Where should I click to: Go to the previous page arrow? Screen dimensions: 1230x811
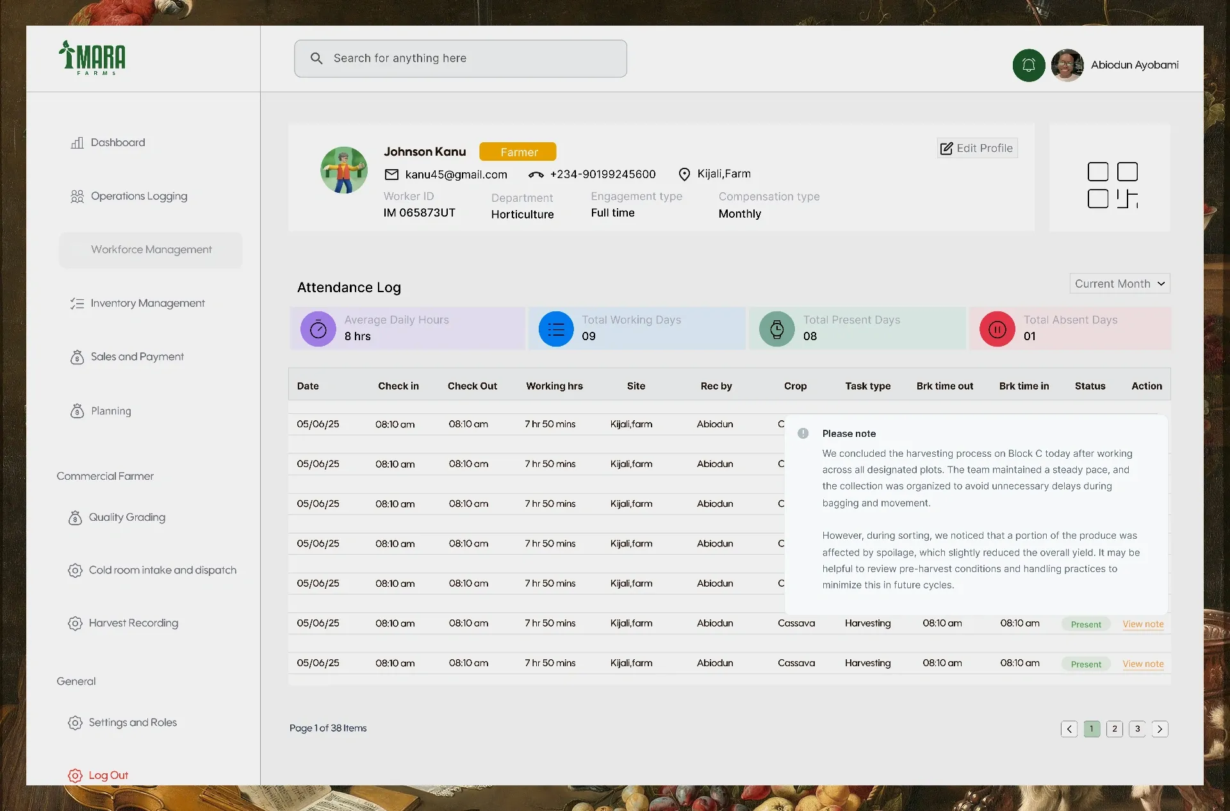click(x=1069, y=729)
